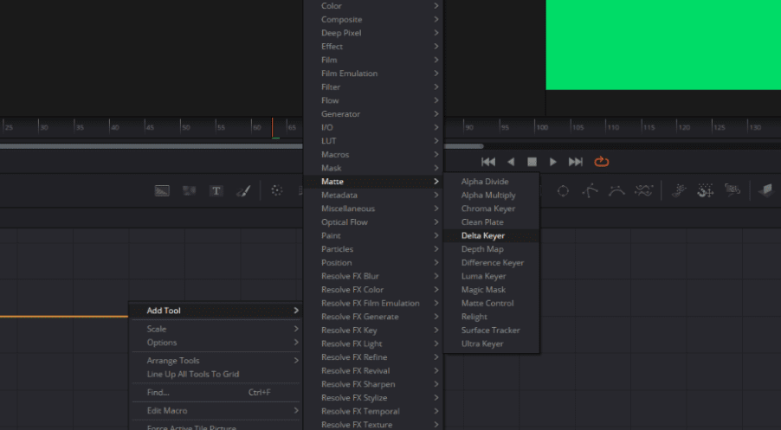781x430 pixels.
Task: Select the Paint brush tool icon
Action: (243, 190)
